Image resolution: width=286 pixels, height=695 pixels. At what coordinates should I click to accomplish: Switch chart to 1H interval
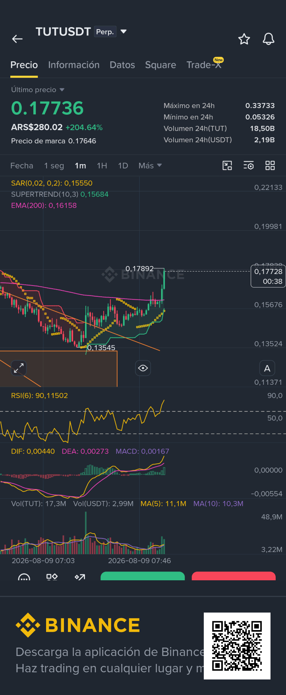pyautogui.click(x=102, y=166)
